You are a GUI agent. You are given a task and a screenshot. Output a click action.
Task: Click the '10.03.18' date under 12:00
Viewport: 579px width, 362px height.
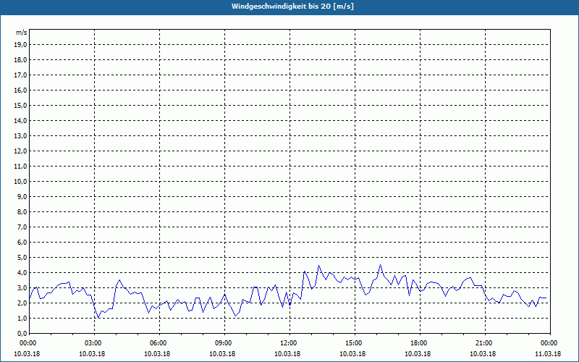click(287, 354)
